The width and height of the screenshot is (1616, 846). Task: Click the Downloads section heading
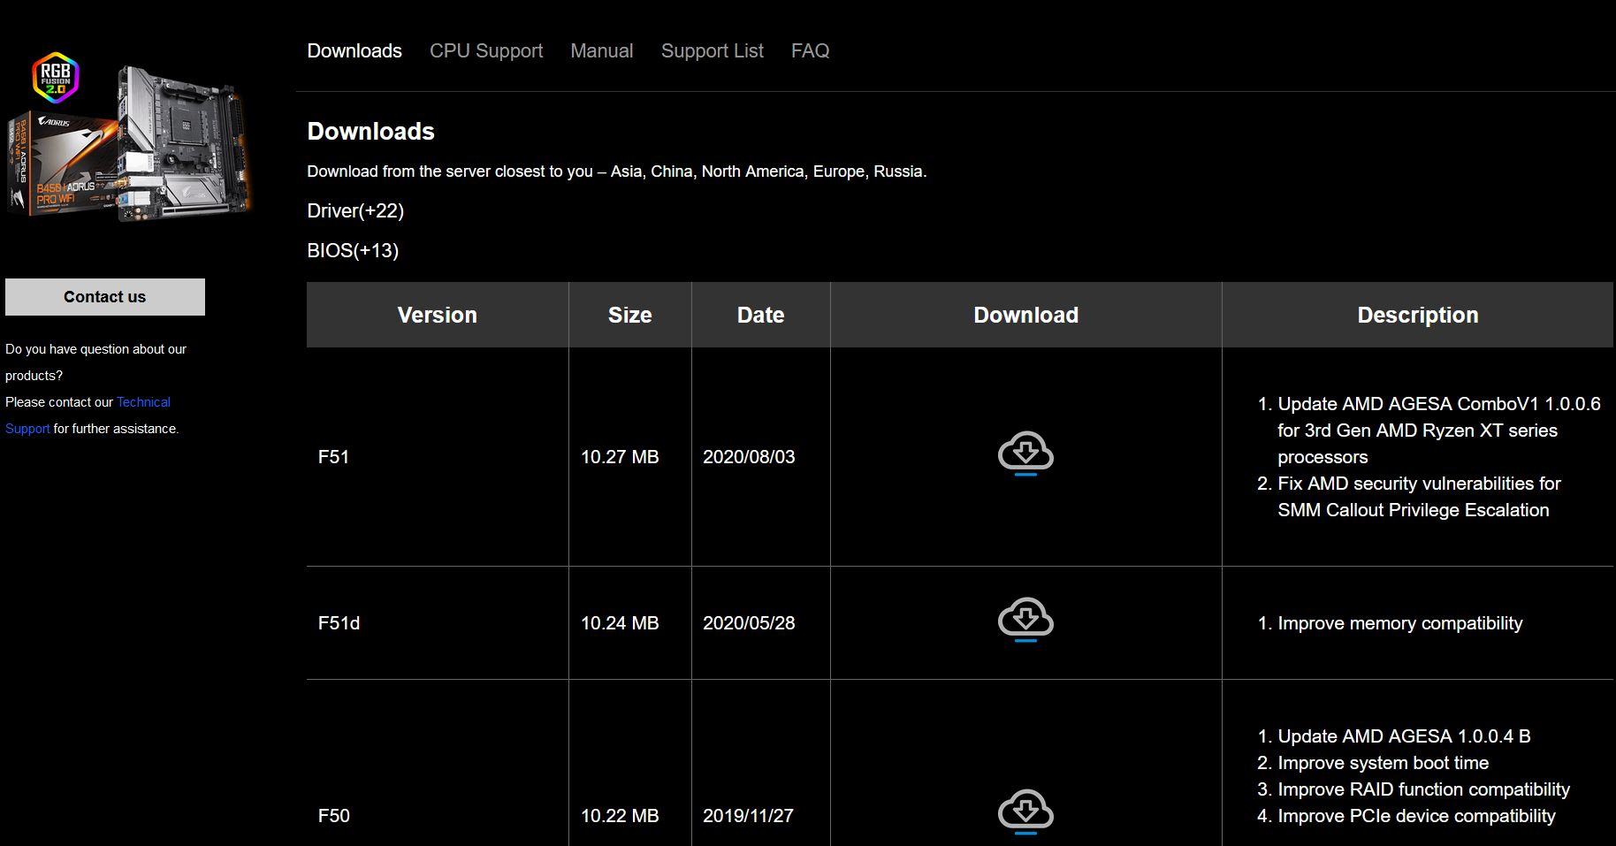coord(371,131)
